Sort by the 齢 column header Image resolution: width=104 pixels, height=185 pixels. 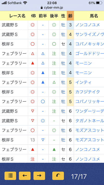(x=70, y=16)
